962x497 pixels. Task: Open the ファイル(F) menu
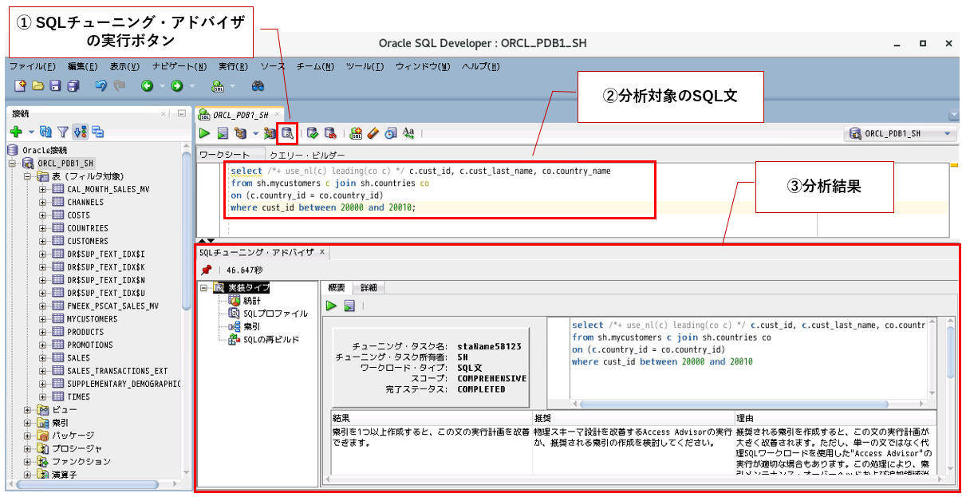coord(32,66)
